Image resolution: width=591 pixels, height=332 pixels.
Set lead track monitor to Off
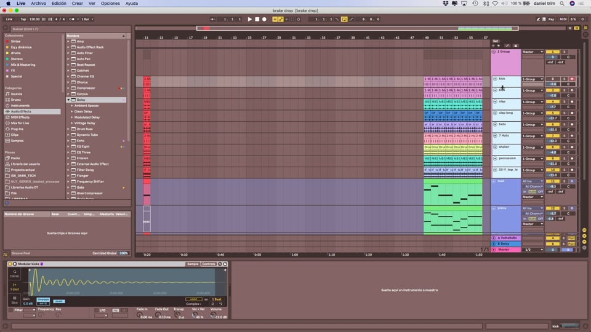point(540,192)
